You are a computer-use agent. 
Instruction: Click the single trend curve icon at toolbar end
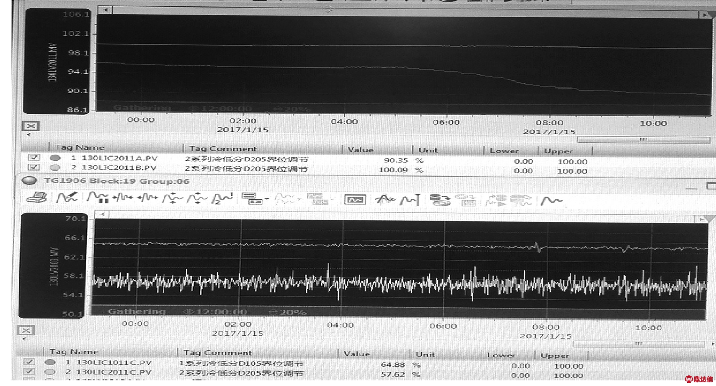coord(552,201)
